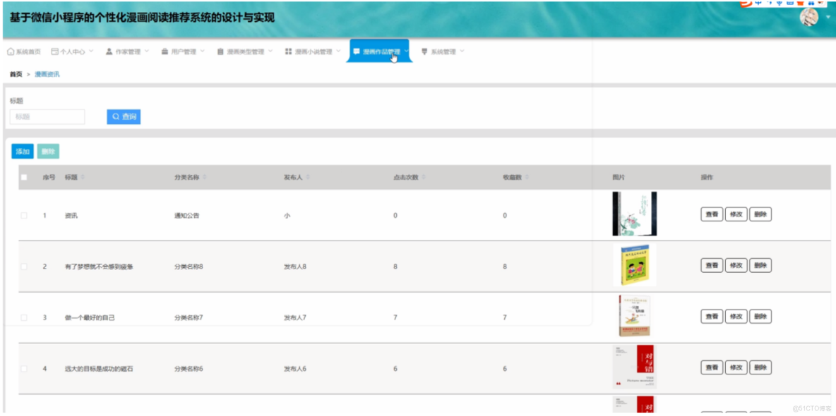Click the home icon beside 系统首页
The width and height of the screenshot is (836, 416).
pos(10,51)
